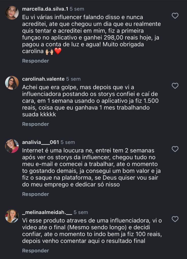Open marcella.da.silva.1's profile picture
Image resolution: width=187 pixels, height=259 pixels.
click(12, 13)
